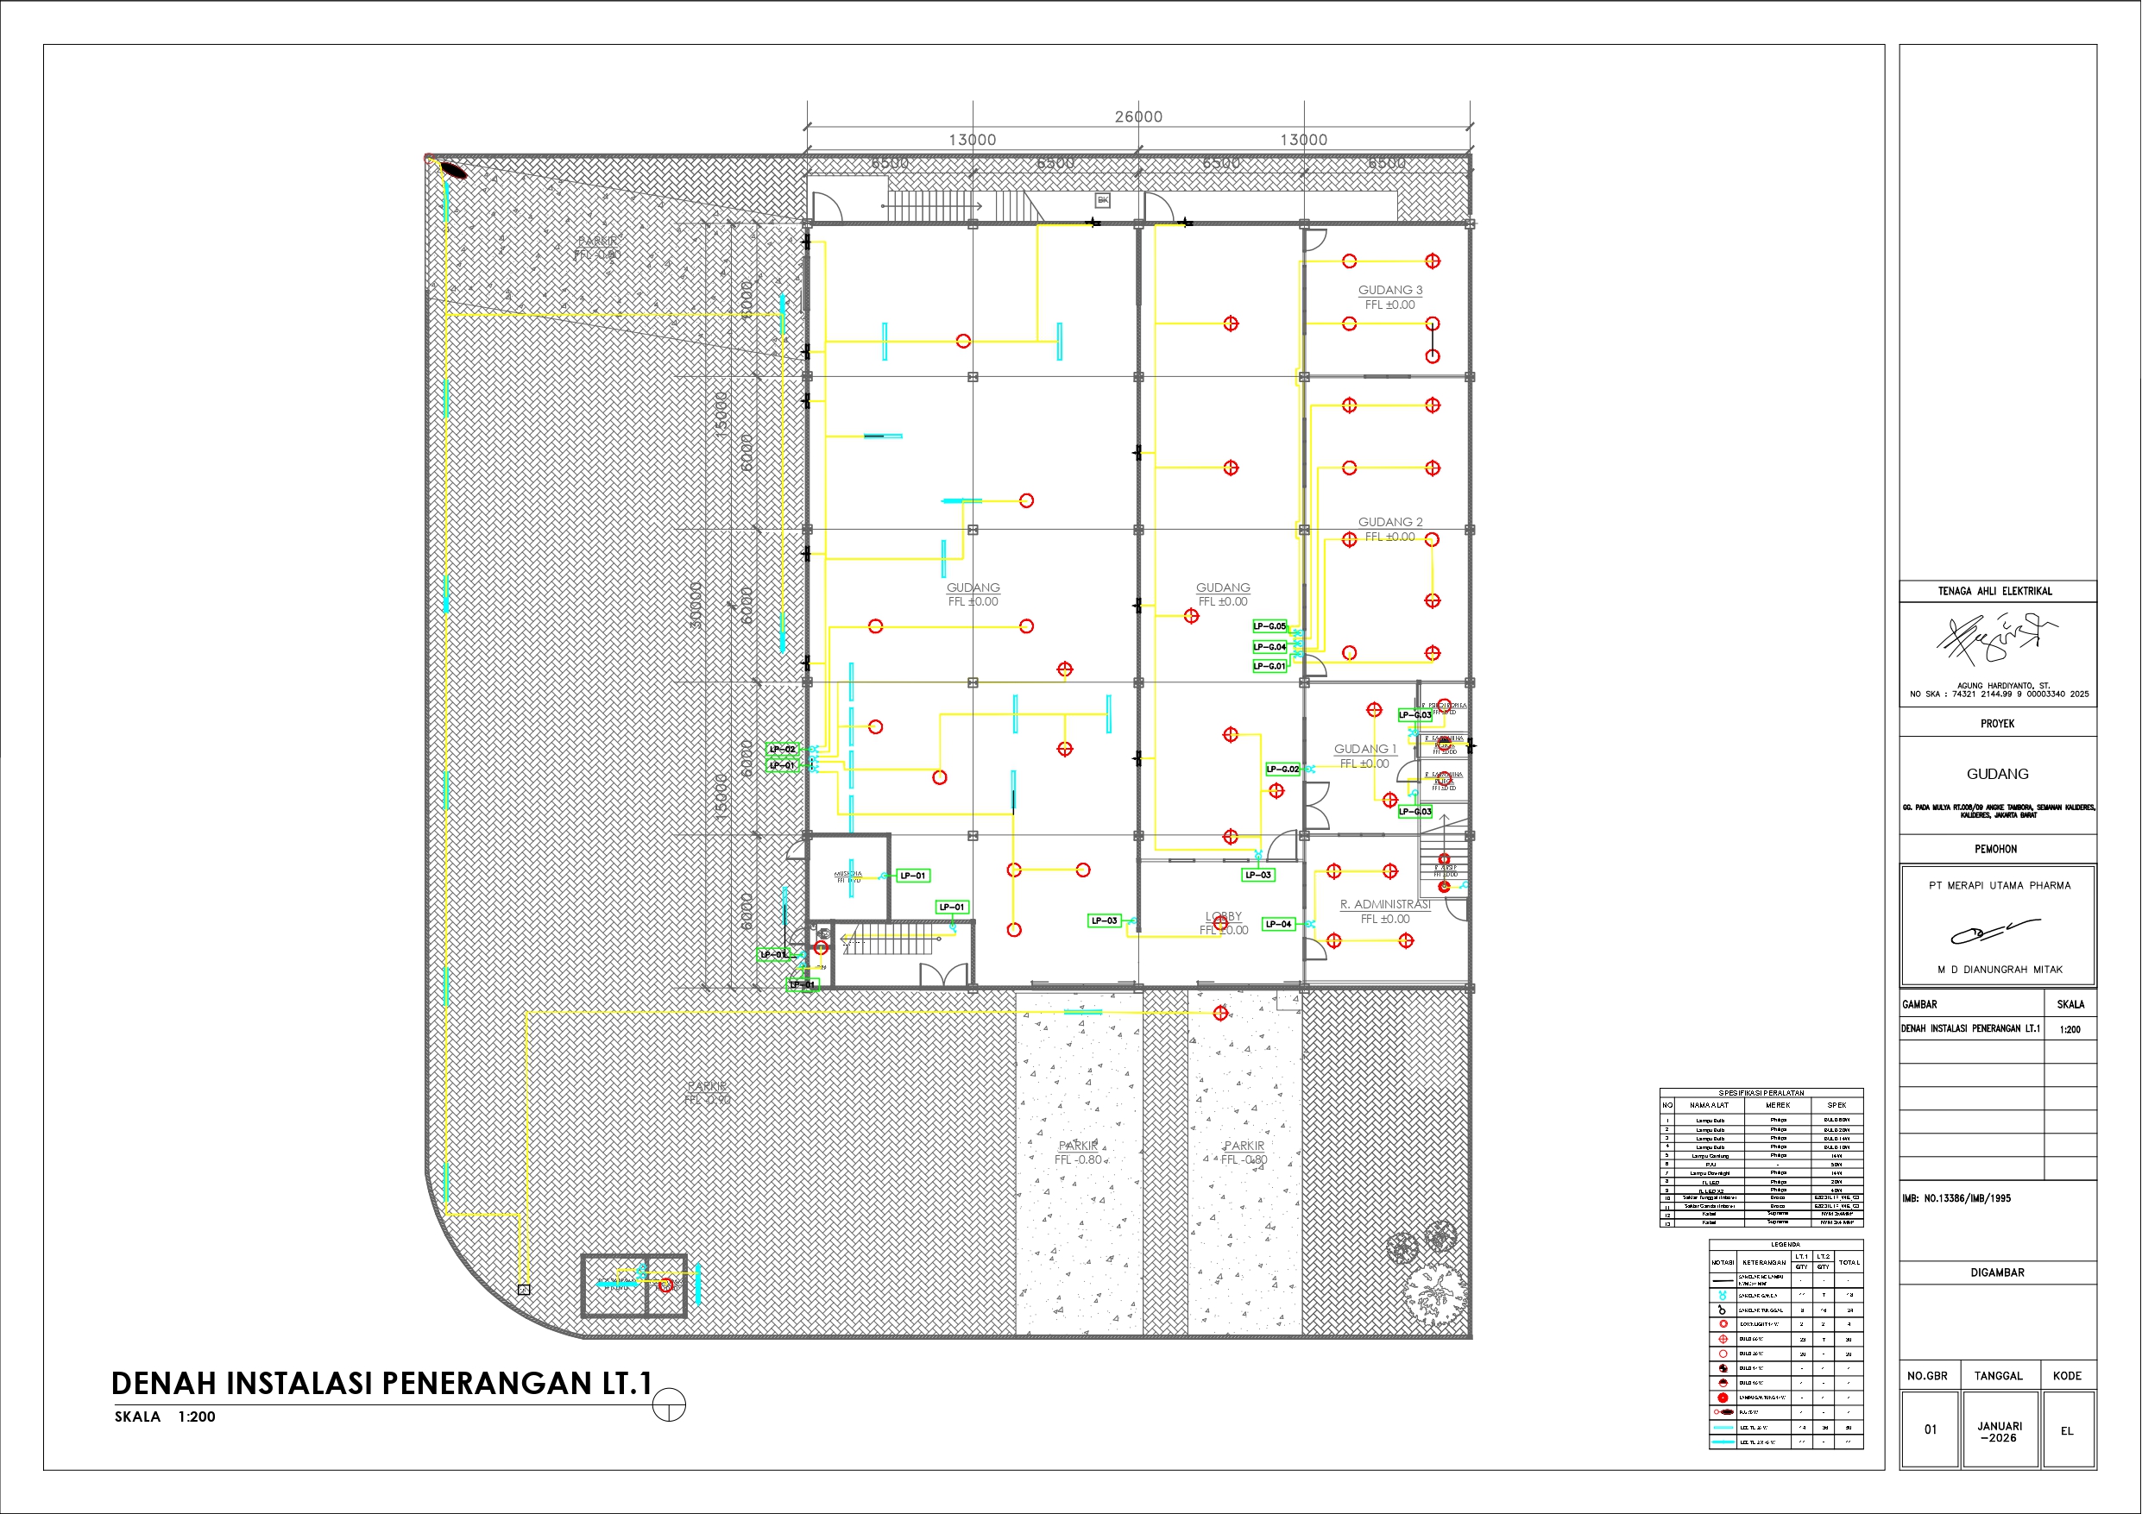
Task: Select the LP-G.04 panel tag
Action: click(x=1269, y=646)
